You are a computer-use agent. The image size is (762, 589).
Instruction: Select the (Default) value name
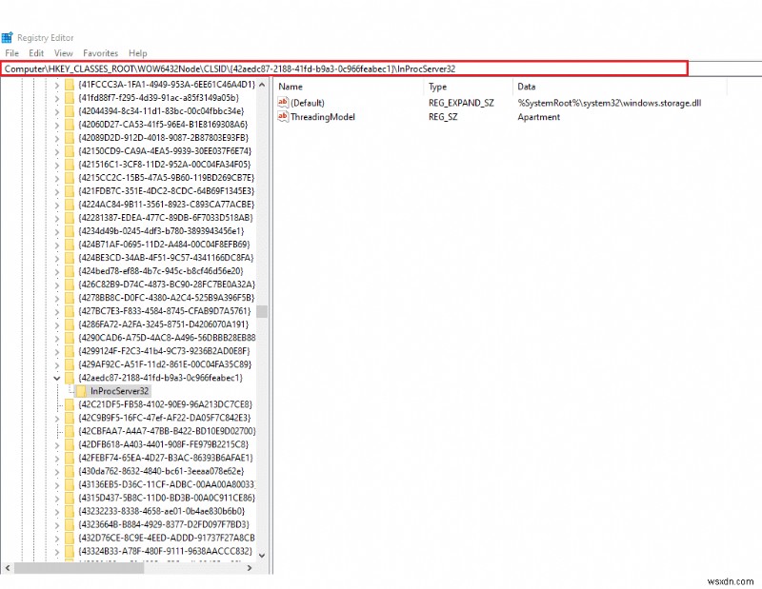307,103
